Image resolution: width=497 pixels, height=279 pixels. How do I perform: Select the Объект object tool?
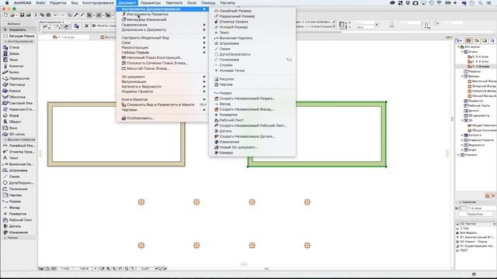[x=19, y=122]
